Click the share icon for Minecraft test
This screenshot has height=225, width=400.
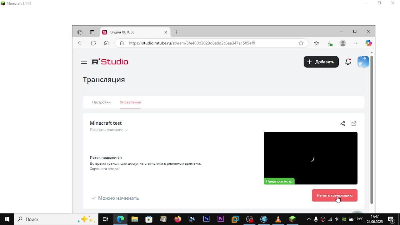[342, 124]
